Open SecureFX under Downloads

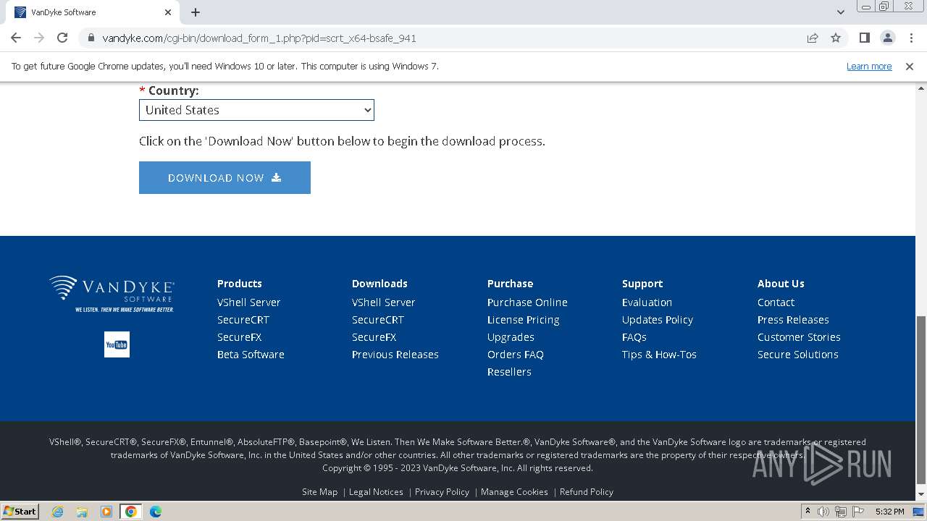point(374,337)
